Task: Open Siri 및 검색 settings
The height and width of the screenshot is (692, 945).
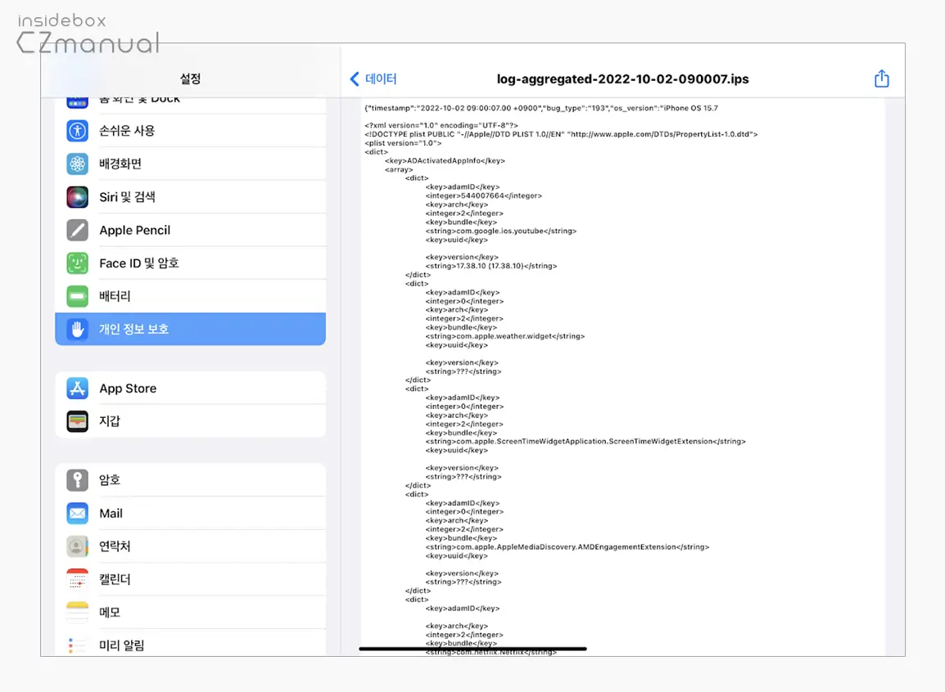Action: pos(191,197)
